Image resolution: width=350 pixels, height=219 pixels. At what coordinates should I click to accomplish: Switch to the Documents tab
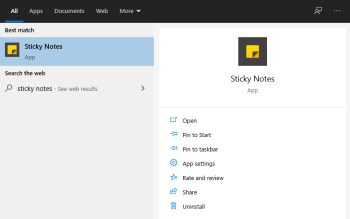[69, 11]
